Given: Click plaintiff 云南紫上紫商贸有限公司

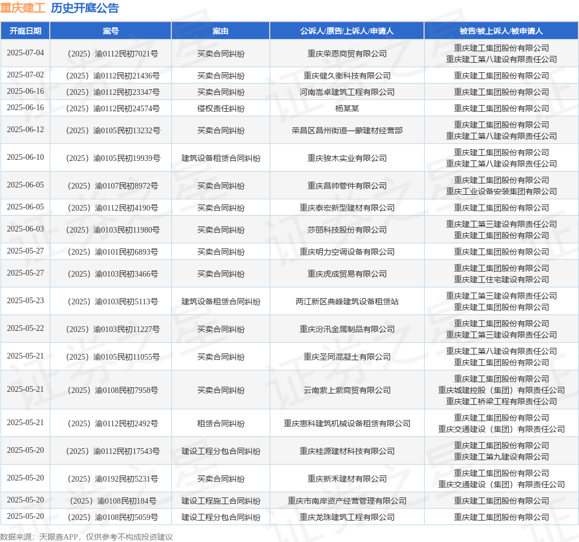Looking at the screenshot, I should [x=347, y=390].
